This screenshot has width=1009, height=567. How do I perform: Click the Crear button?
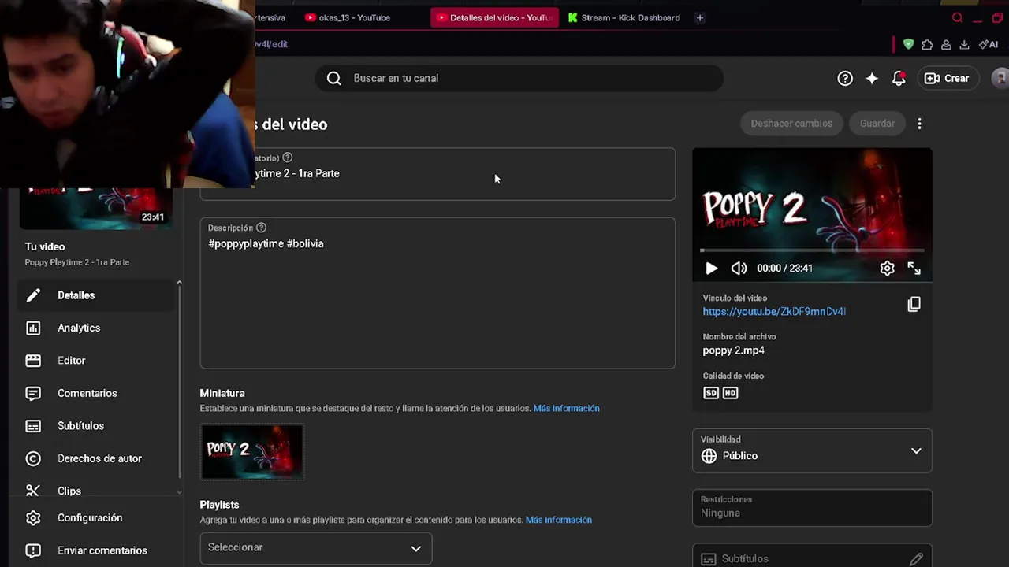tap(947, 78)
